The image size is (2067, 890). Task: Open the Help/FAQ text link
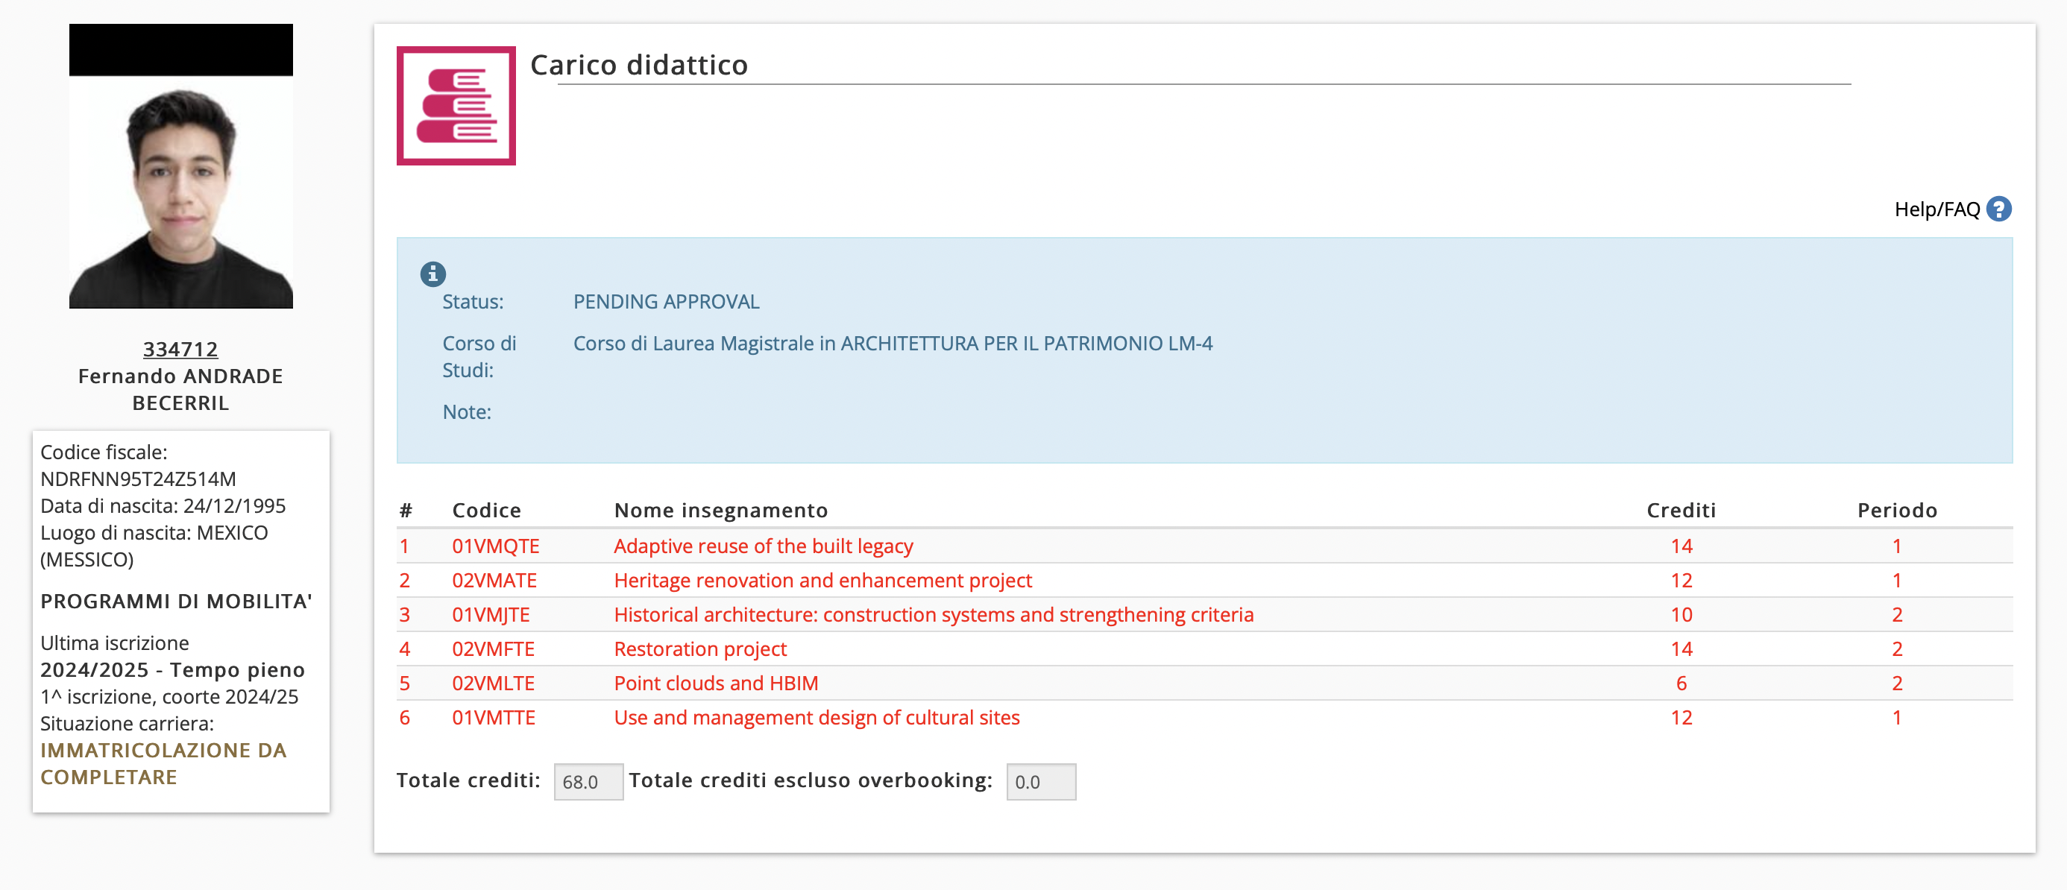[1937, 209]
